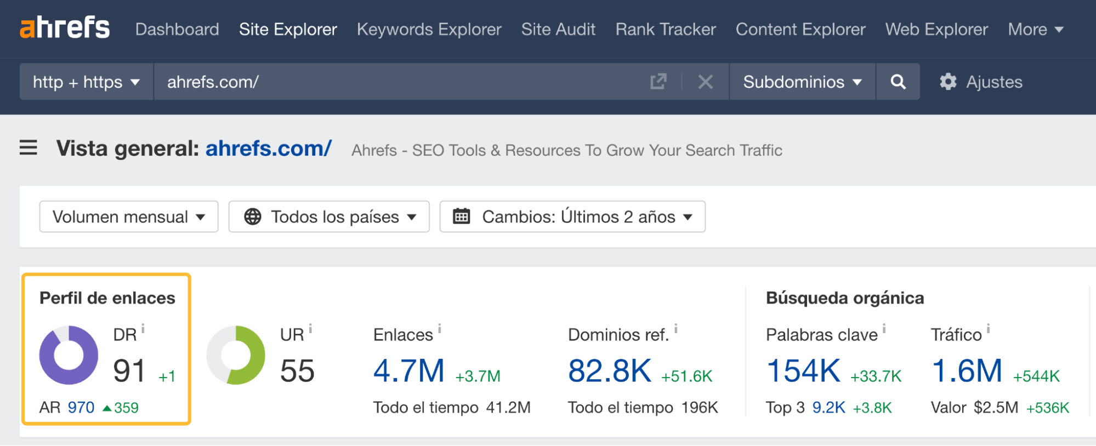Open Volumen mensual dropdown

pos(129,216)
